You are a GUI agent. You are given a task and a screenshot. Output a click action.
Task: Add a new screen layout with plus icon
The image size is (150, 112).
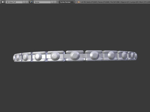tap(24, 2)
